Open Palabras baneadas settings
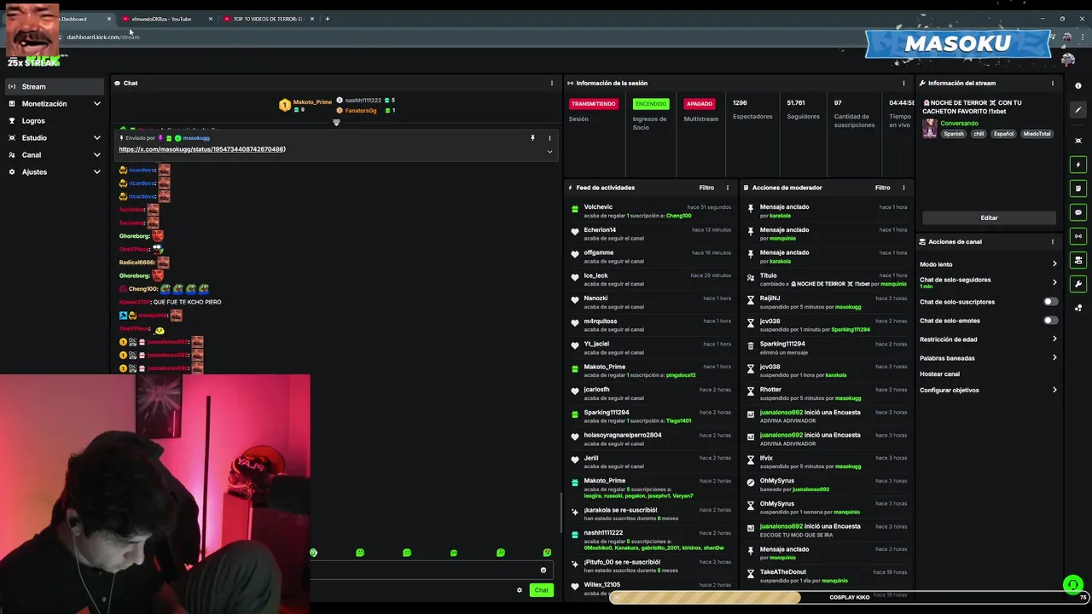This screenshot has height=614, width=1092. (x=988, y=358)
